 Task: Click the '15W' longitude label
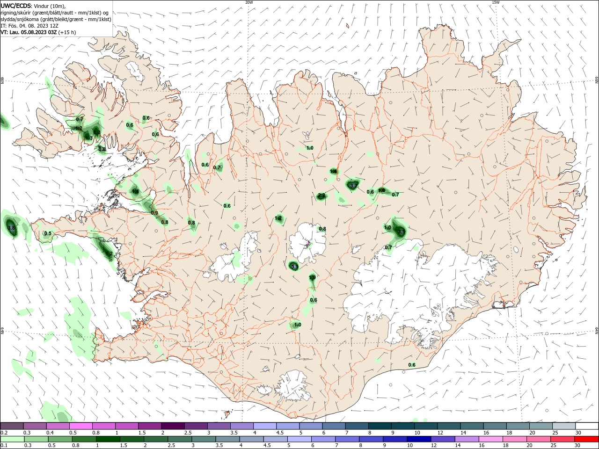click(x=496, y=2)
